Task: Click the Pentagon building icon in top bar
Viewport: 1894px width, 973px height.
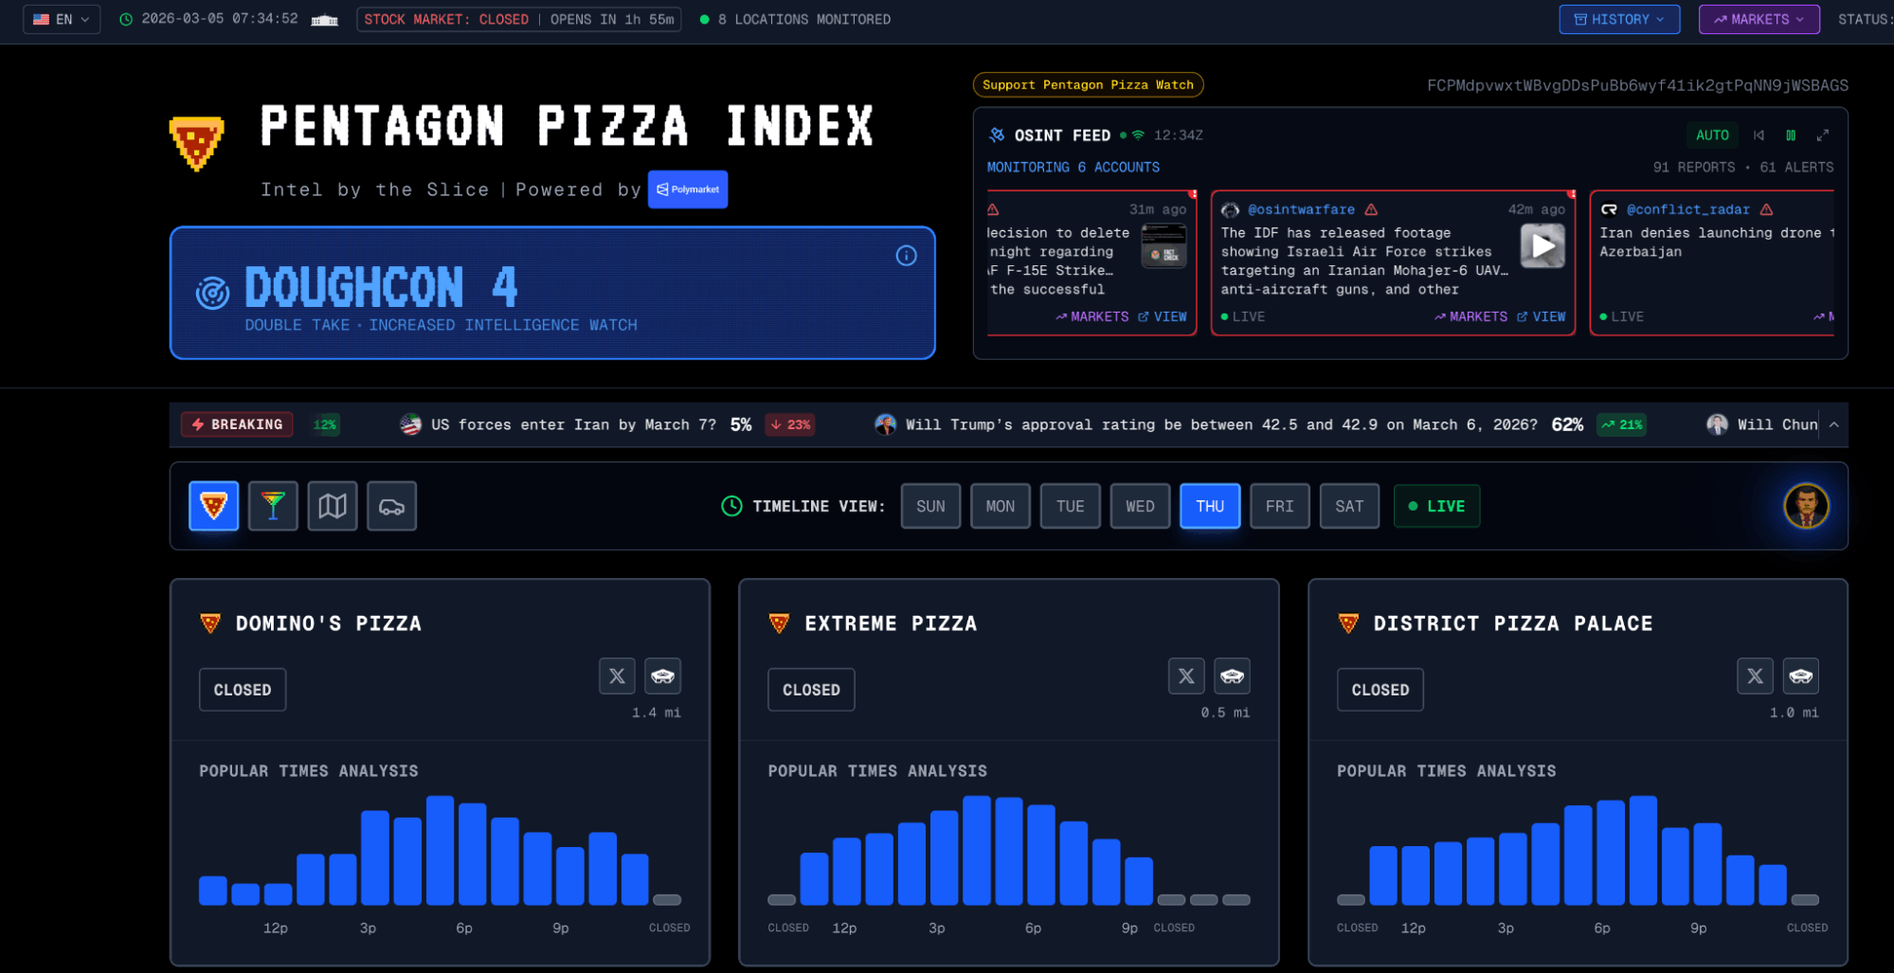Action: [325, 20]
